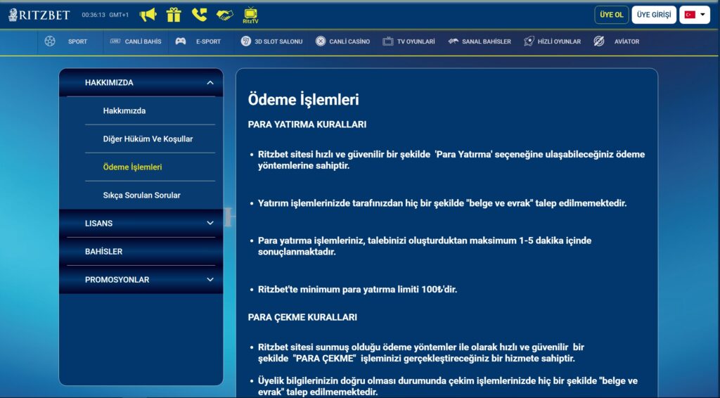
Task: Open the Aviator game link
Action: (x=626, y=41)
